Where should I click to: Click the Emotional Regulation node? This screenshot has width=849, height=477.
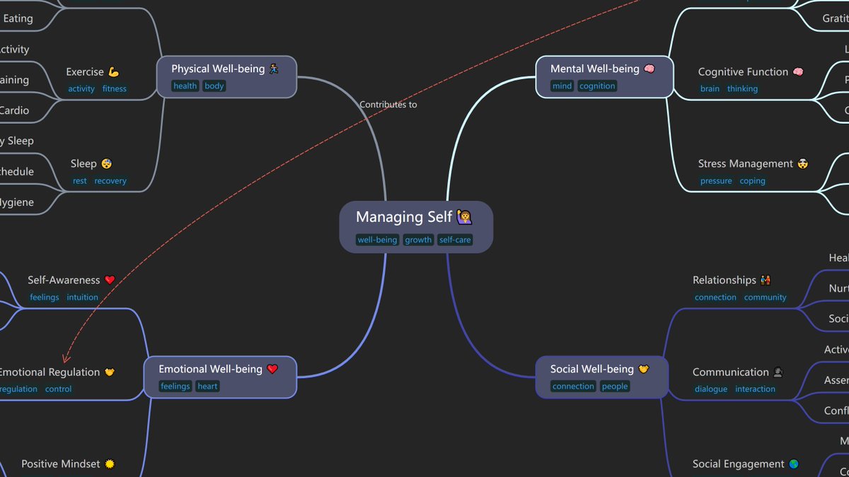(50, 372)
